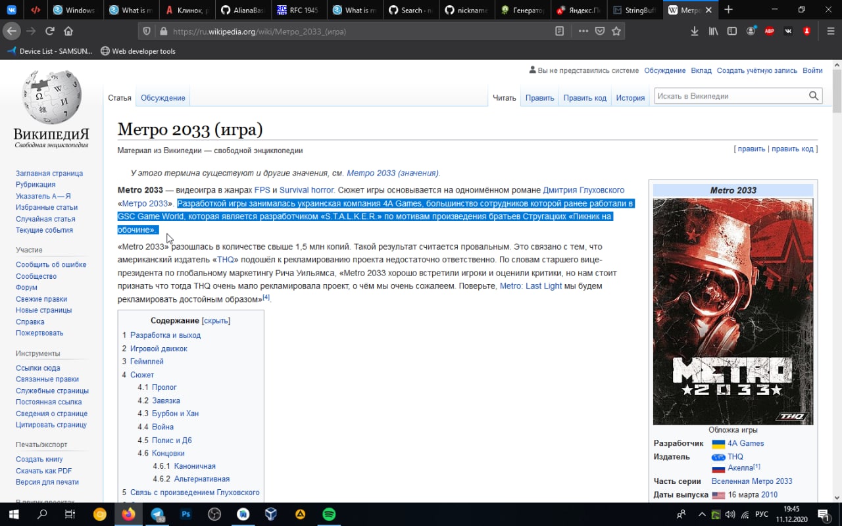The width and height of the screenshot is (842, 526).
Task: Go back using the browser Back arrow
Action: (x=12, y=31)
